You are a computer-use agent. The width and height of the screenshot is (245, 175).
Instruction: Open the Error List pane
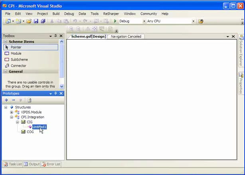[51, 164]
